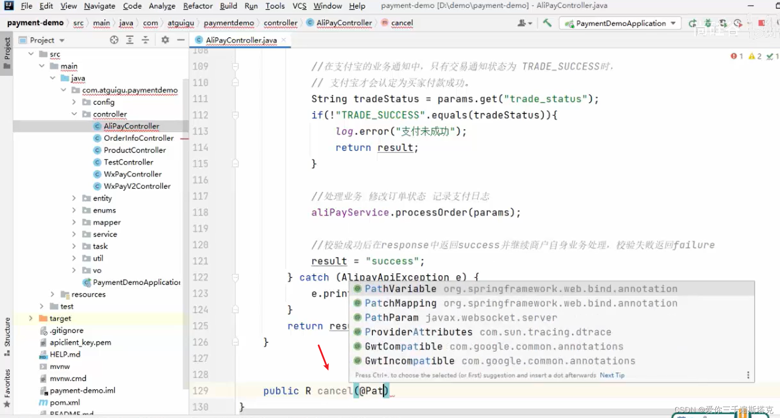780x418 pixels.
Task: Collapse the src folder
Action: click(31, 54)
